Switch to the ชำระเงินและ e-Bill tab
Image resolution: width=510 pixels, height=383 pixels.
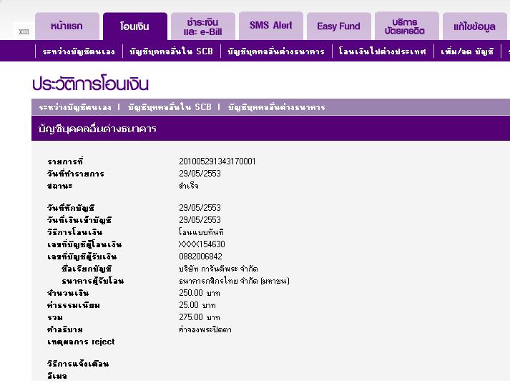click(x=202, y=26)
